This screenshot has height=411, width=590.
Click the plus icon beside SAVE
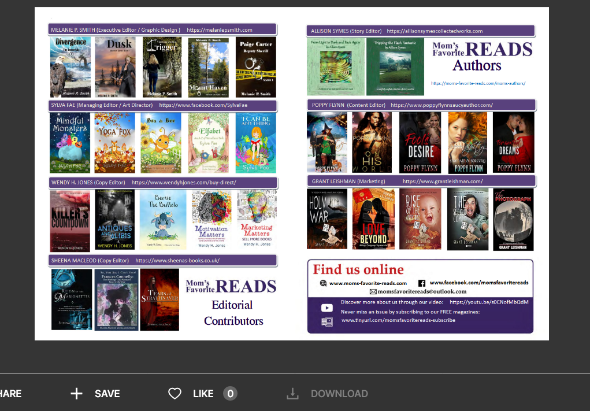click(x=76, y=394)
